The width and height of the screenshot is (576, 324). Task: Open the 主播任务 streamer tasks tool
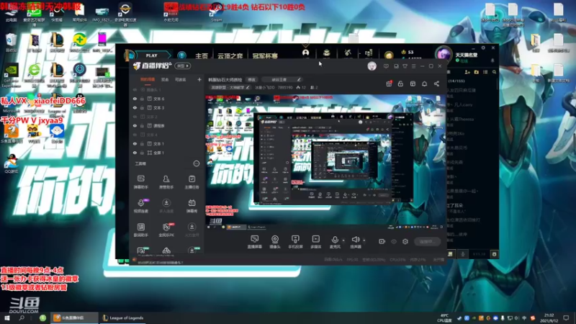pyautogui.click(x=192, y=182)
